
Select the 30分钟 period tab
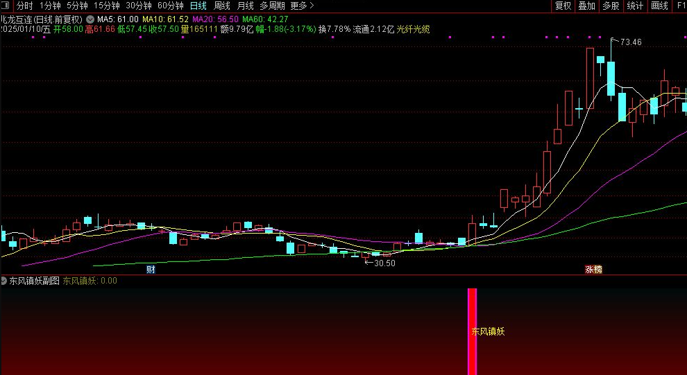139,6
